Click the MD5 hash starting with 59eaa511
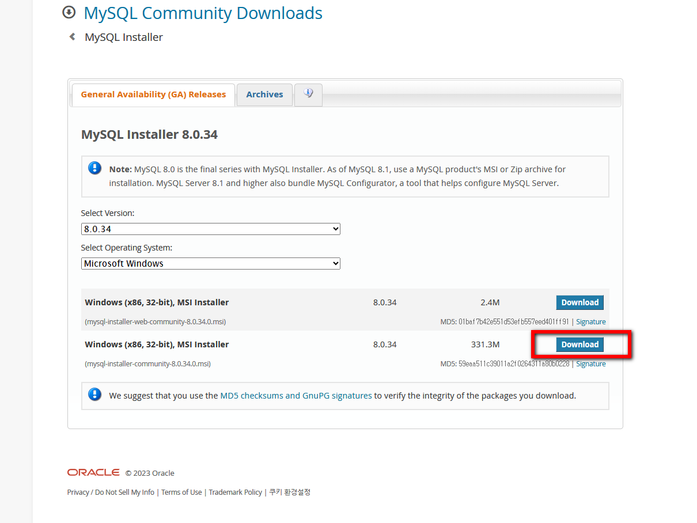Viewport: 697px width, 523px height. pyautogui.click(x=514, y=363)
